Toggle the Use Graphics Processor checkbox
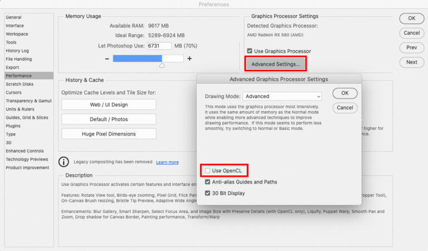428x251 pixels. 250,51
